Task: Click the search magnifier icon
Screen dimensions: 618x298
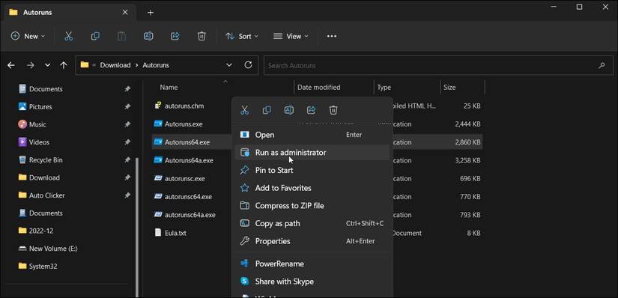Action: click(x=602, y=65)
